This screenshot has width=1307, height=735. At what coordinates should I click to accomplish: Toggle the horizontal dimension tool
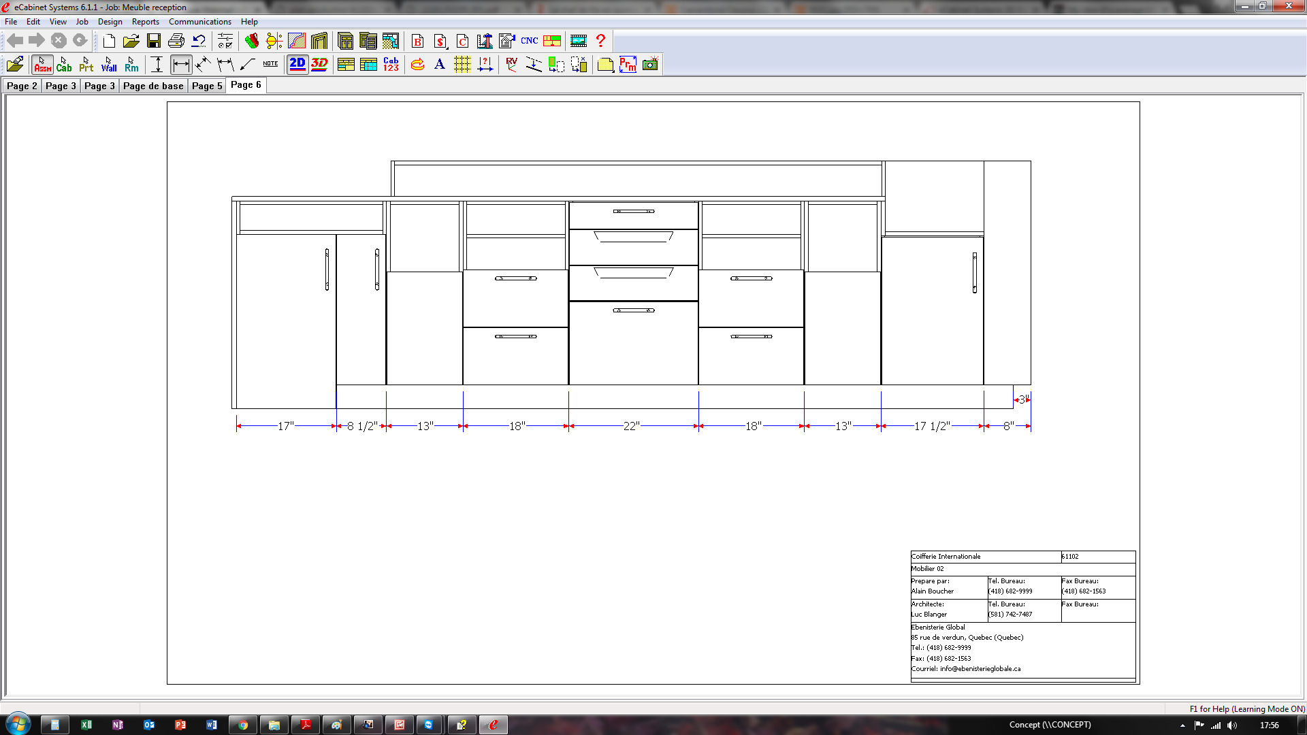tap(180, 65)
